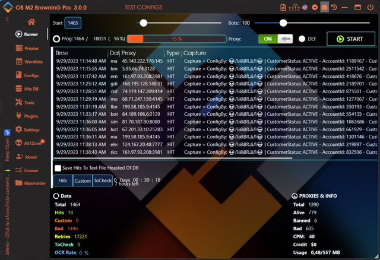
Task: Open the log document icon in title bar
Action: point(283,7)
